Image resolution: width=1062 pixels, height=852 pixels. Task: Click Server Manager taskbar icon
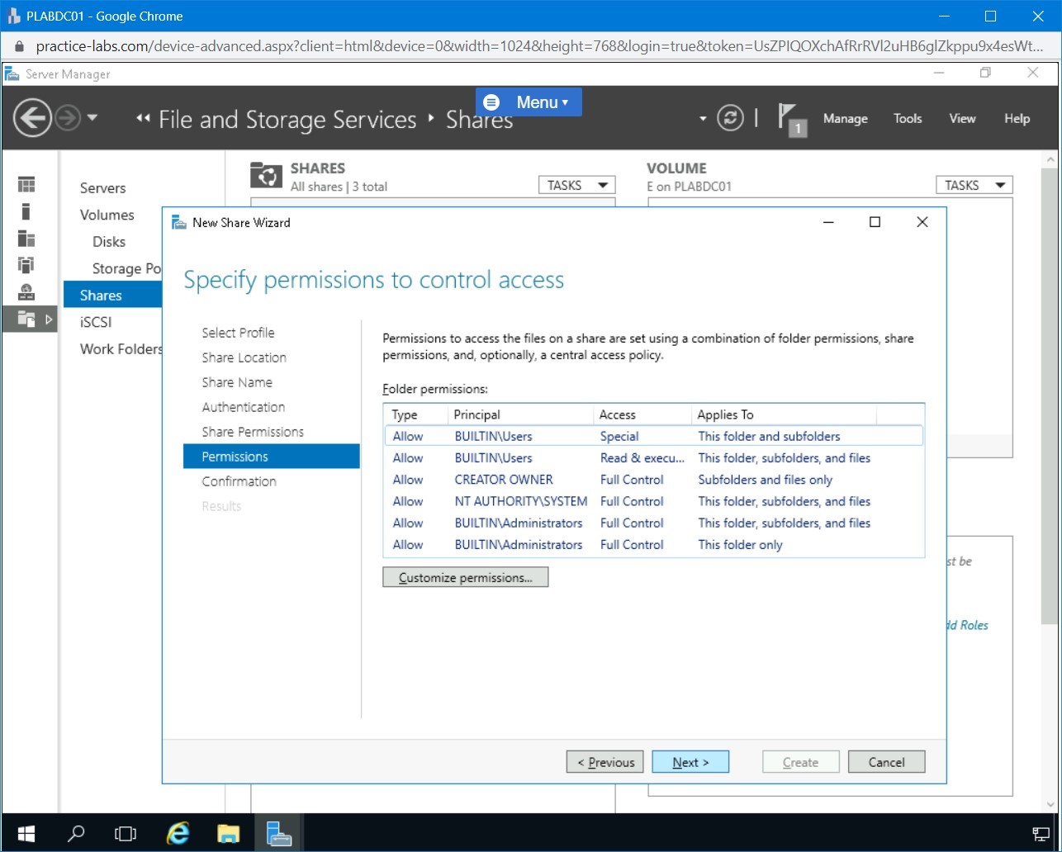pos(279,833)
